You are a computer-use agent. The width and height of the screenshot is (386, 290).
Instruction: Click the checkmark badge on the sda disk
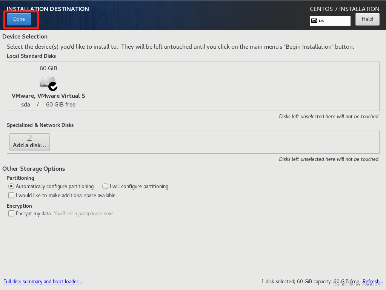pyautogui.click(x=53, y=86)
